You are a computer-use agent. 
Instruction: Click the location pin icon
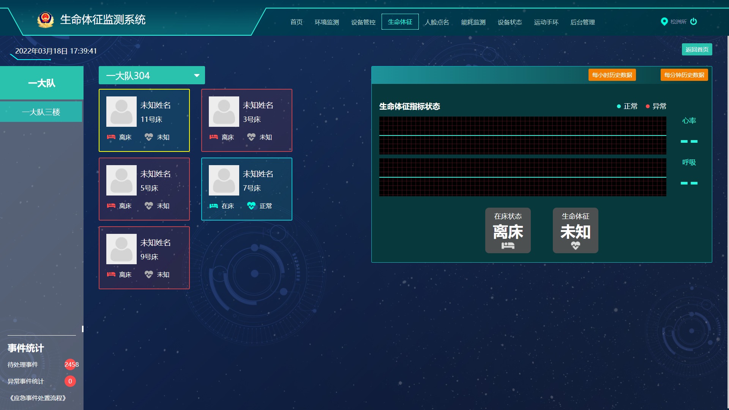click(x=664, y=22)
